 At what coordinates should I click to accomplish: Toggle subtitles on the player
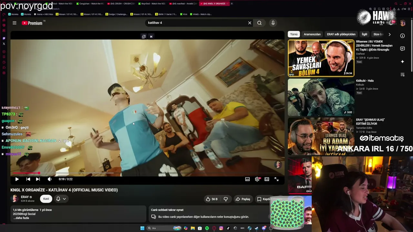point(247,179)
